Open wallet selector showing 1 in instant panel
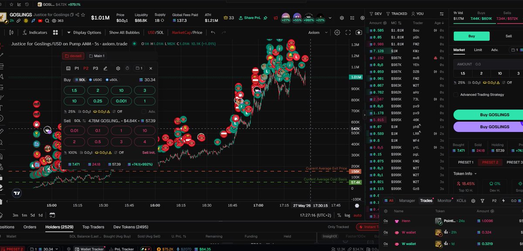 [139, 68]
